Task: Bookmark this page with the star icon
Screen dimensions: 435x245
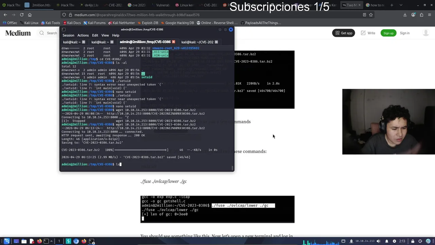Action: (371, 15)
